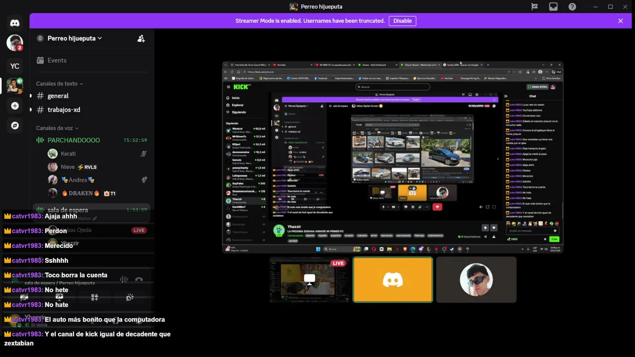Click the Add a Server plus icon
The width and height of the screenshot is (635, 357).
pyautogui.click(x=15, y=106)
